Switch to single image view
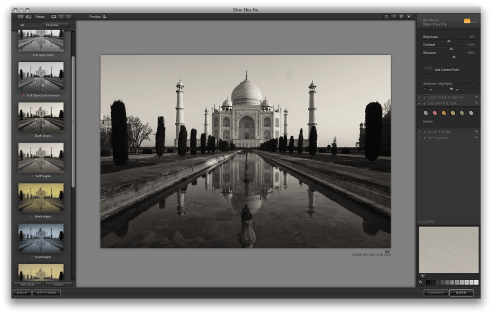This screenshot has height=314, width=492. tap(54, 17)
